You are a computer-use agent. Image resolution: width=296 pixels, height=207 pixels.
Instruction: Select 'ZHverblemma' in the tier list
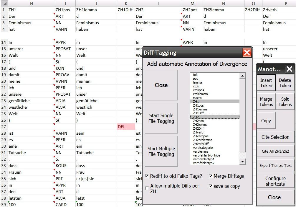click(215, 140)
